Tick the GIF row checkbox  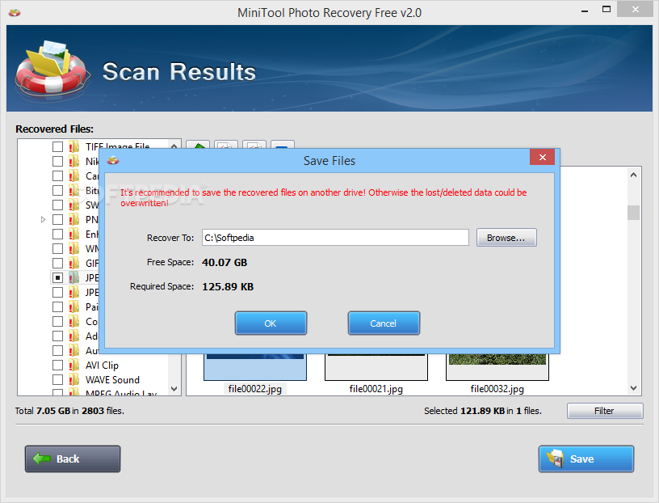[57, 263]
